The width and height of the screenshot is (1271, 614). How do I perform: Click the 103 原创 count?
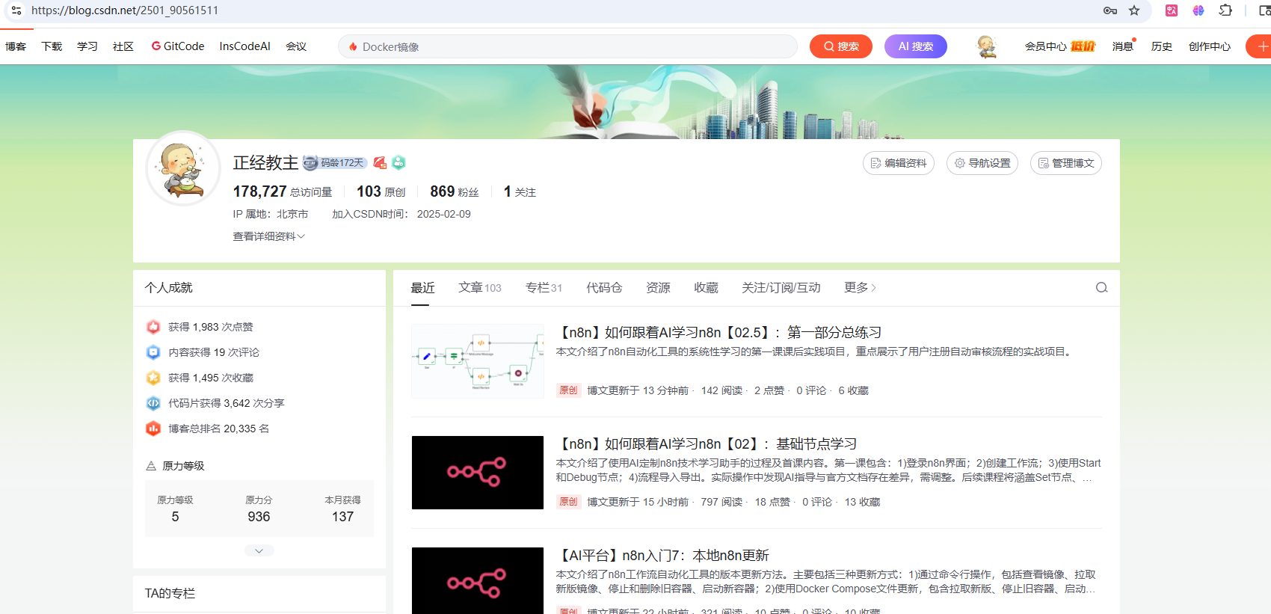[381, 191]
